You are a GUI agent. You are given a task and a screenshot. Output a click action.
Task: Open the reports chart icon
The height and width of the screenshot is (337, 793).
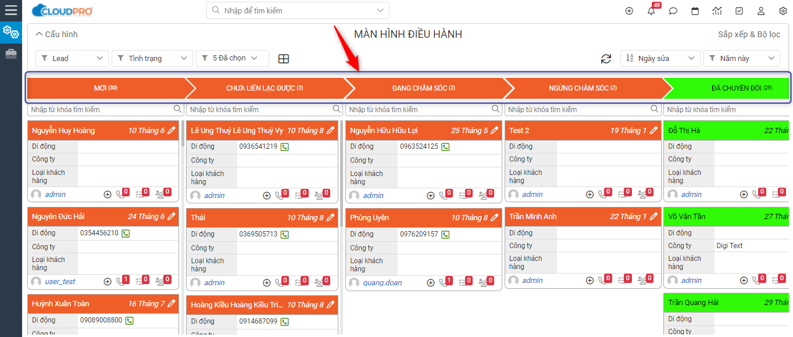(x=717, y=11)
